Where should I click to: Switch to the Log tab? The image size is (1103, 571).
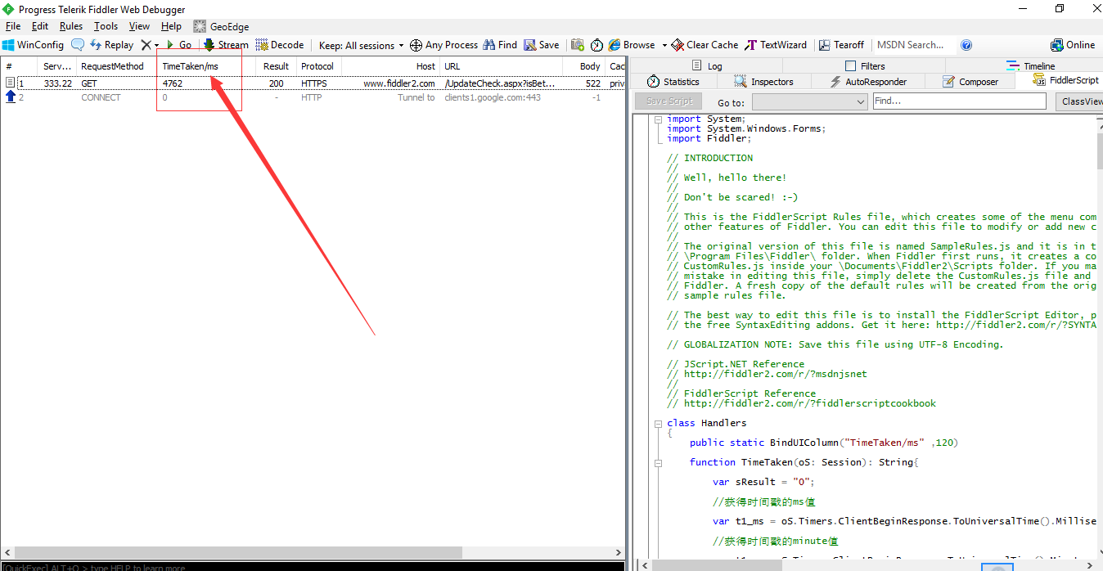(x=707, y=65)
